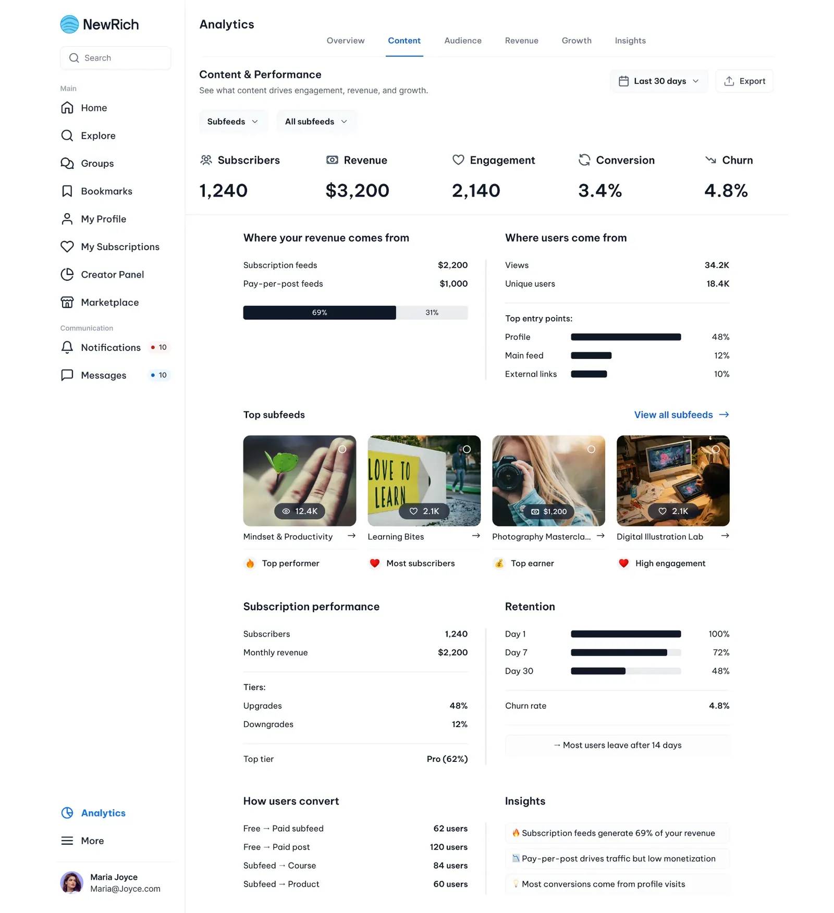Click the Creator Panel pie chart icon
Viewport: 834px width, 913px height.
click(67, 275)
